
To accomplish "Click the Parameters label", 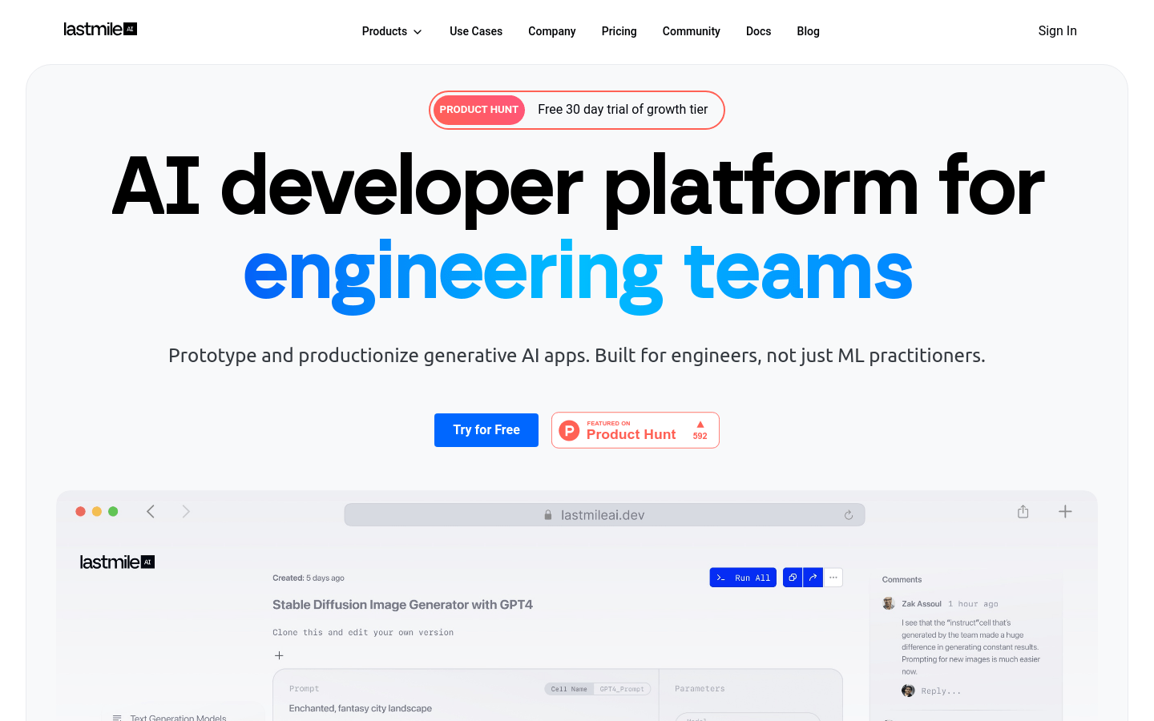I will coord(700,689).
